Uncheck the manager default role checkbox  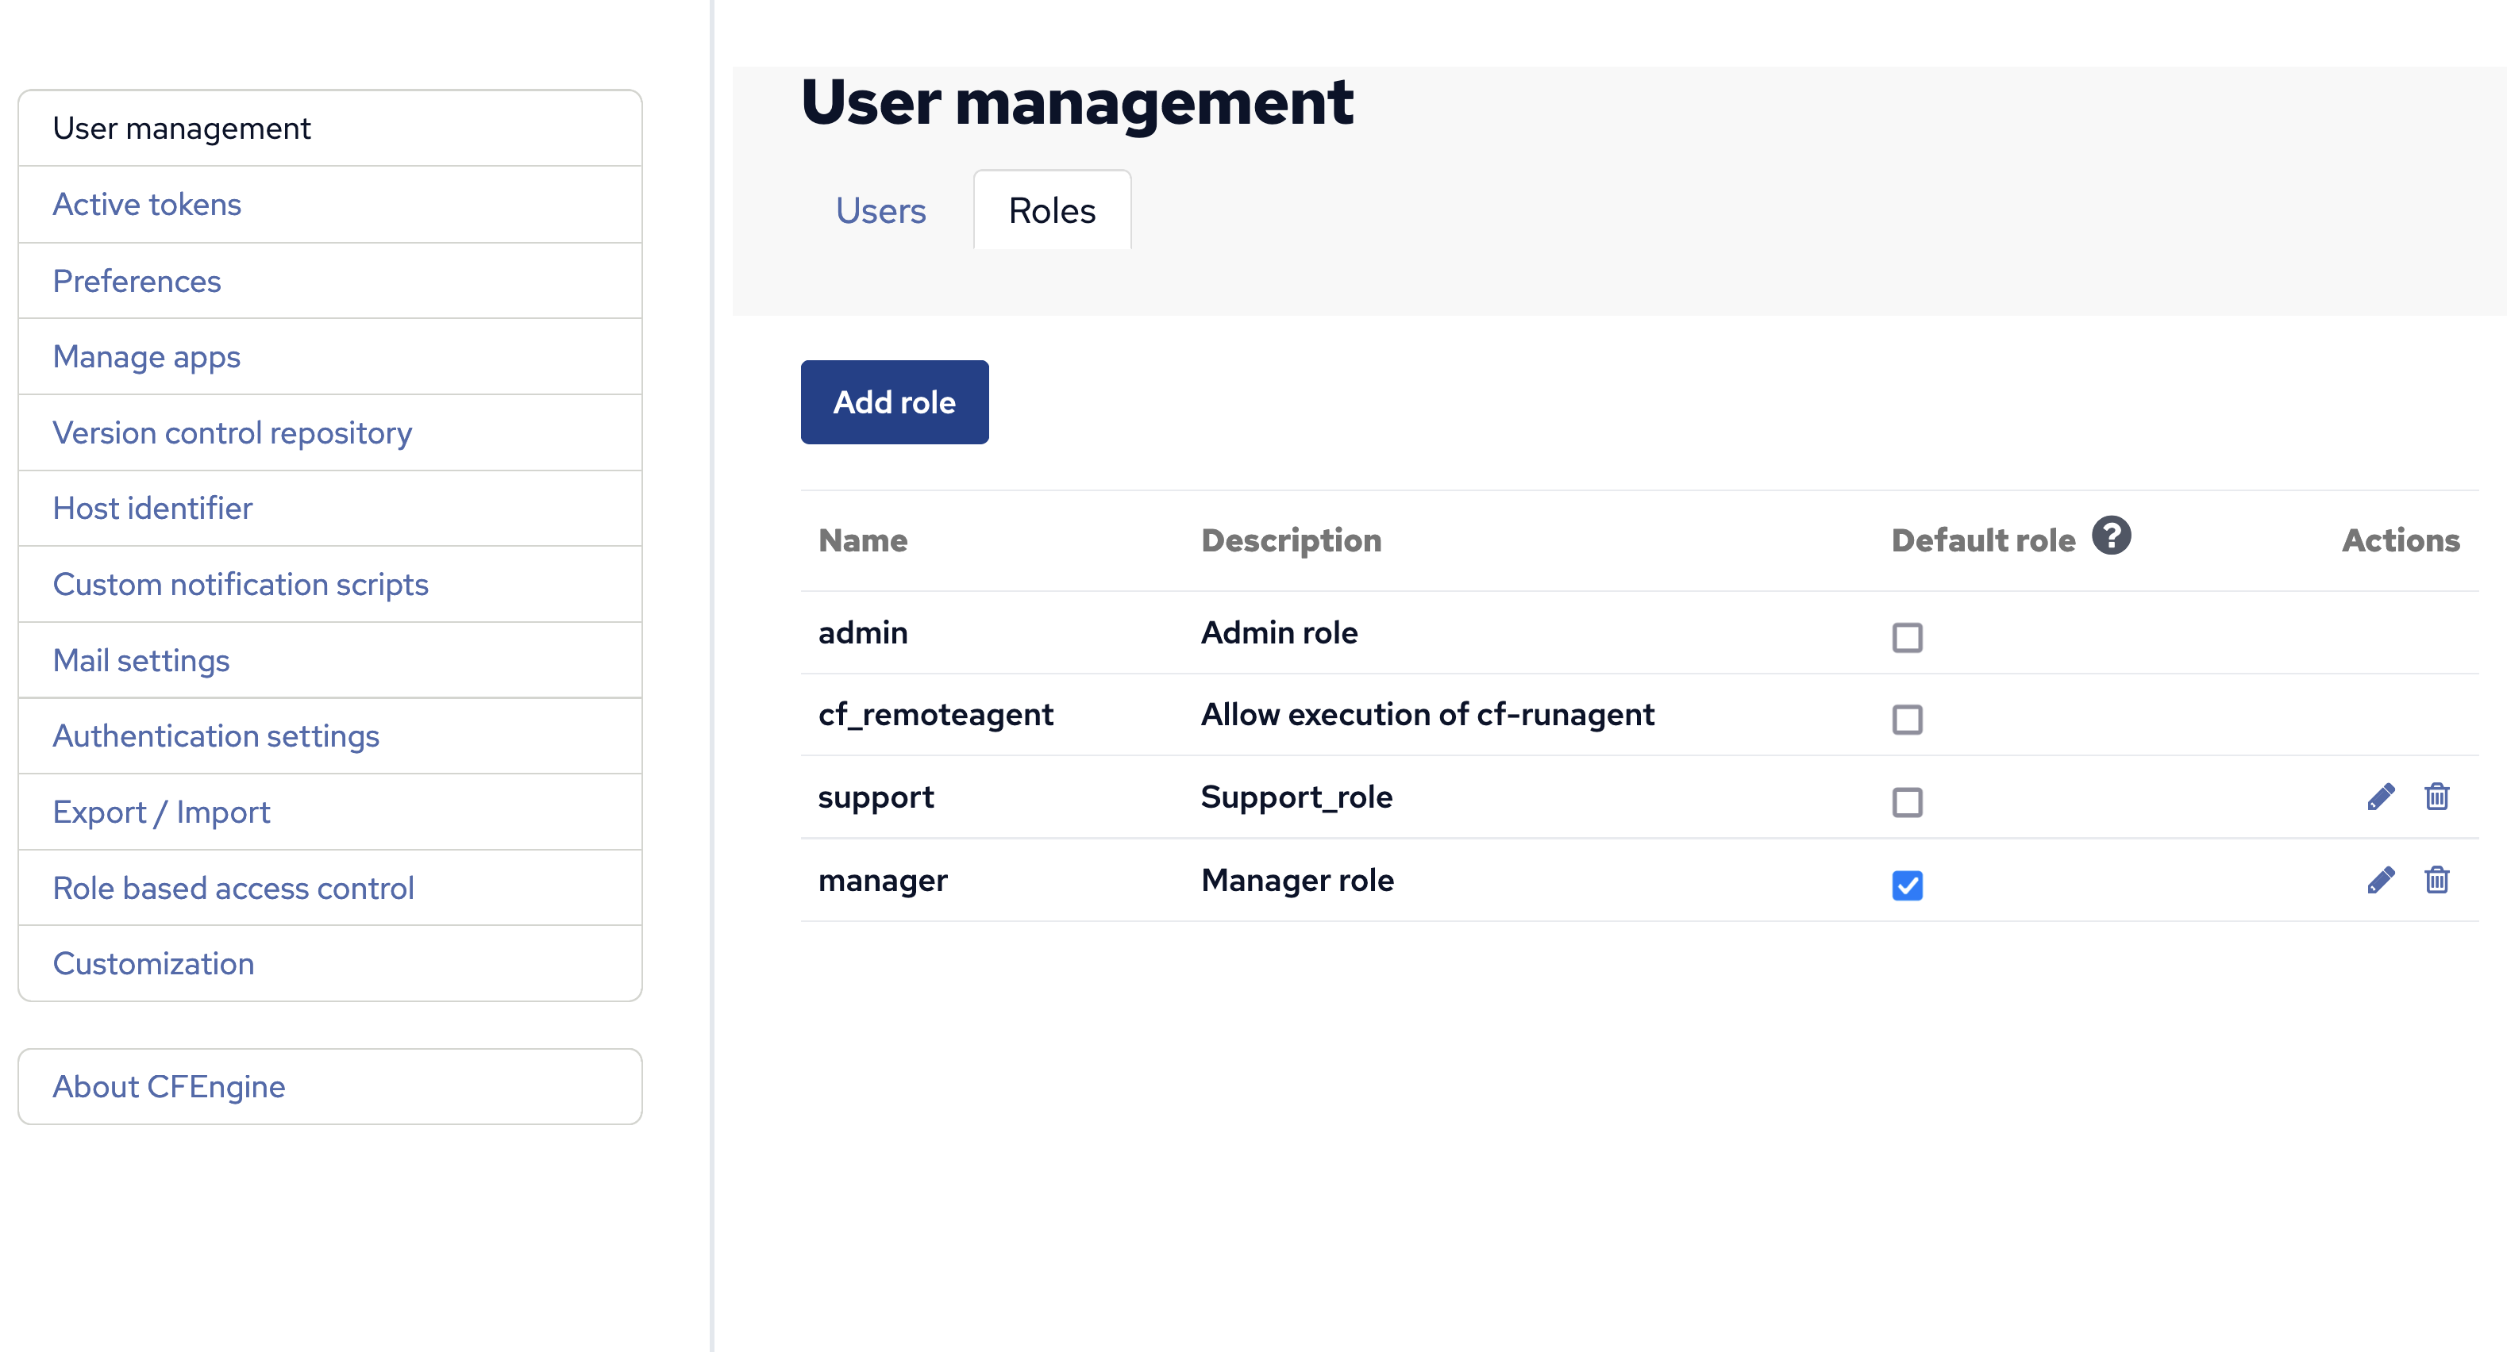1907,885
